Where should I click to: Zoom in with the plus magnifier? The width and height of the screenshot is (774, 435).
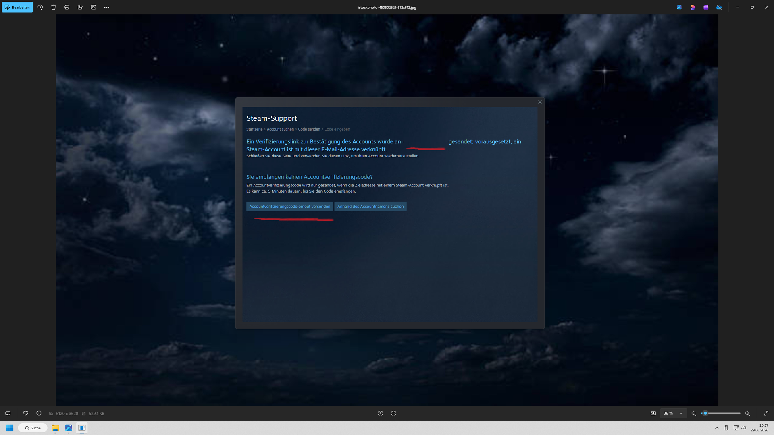[747, 413]
